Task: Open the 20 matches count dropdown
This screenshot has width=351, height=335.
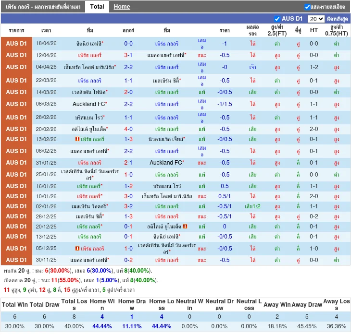Action: (x=316, y=19)
